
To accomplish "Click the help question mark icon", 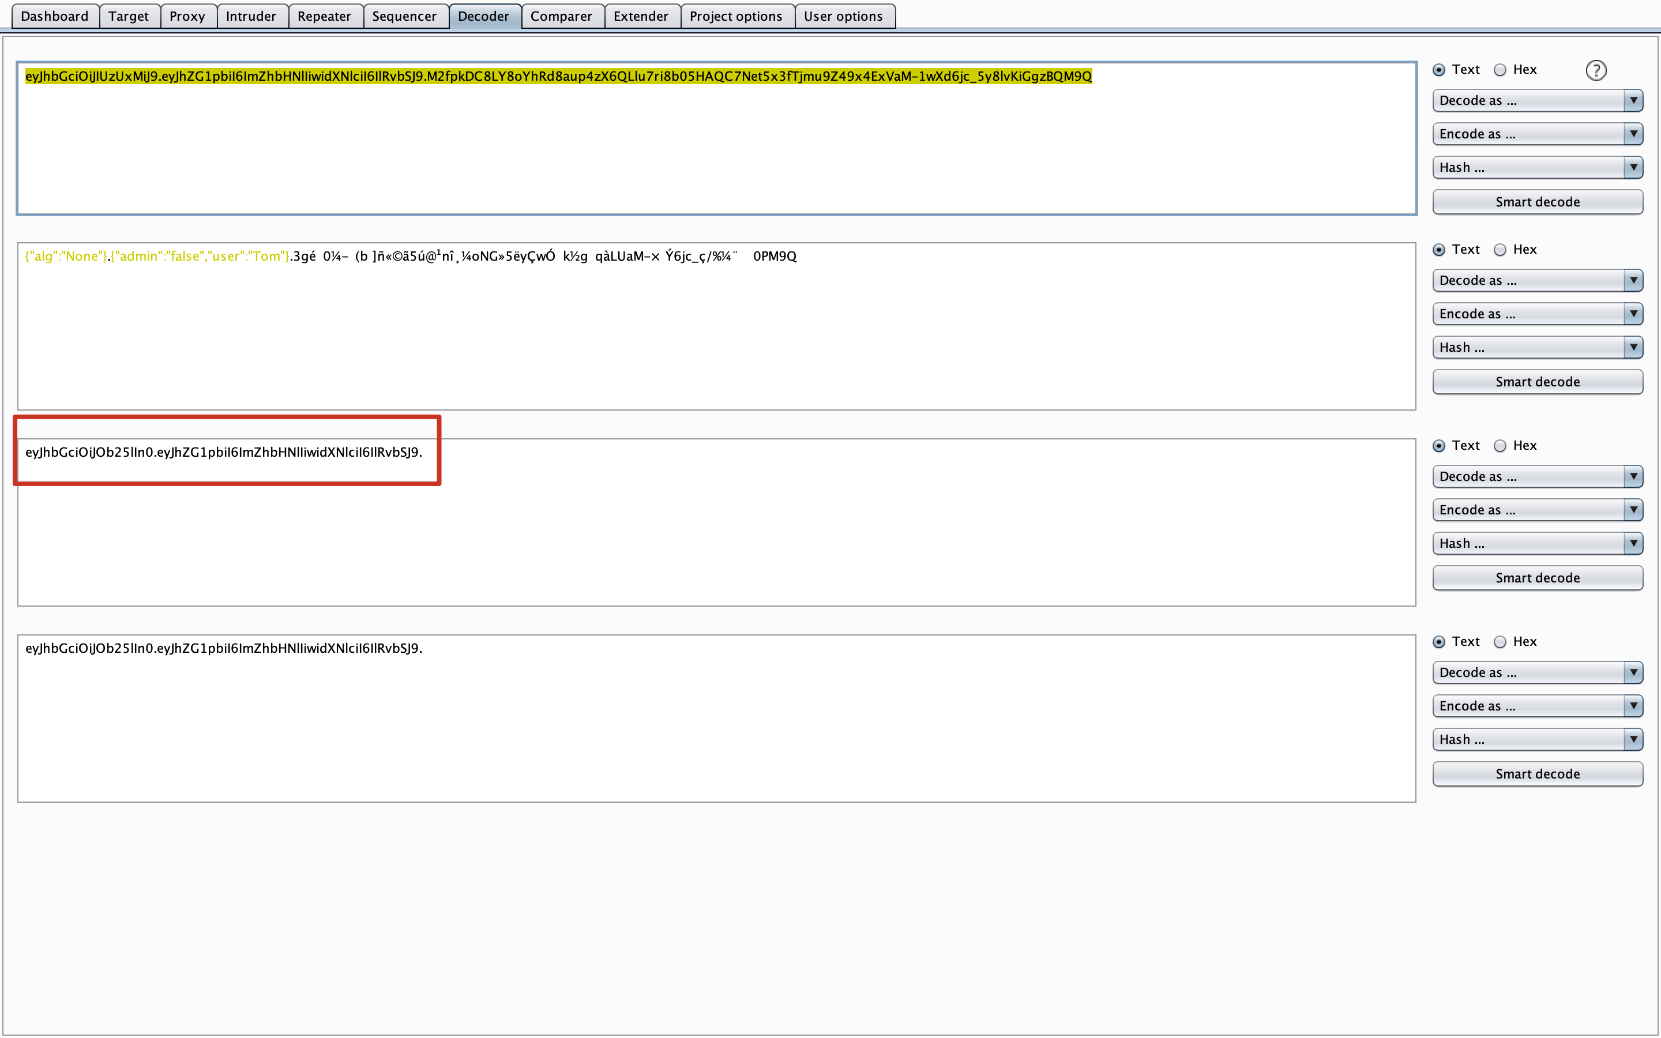I will 1596,70.
